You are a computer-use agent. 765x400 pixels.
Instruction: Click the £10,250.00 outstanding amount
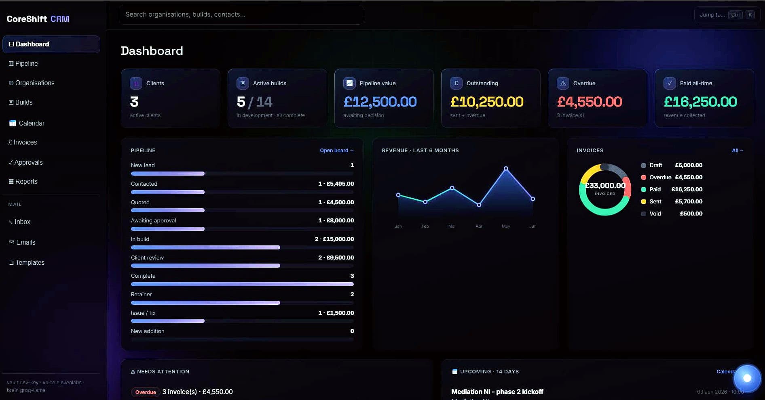(x=487, y=102)
